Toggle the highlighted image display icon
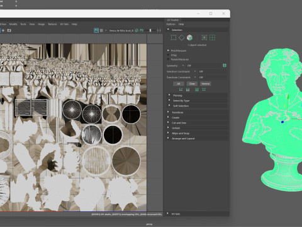The image size is (302, 227). (x=96, y=30)
